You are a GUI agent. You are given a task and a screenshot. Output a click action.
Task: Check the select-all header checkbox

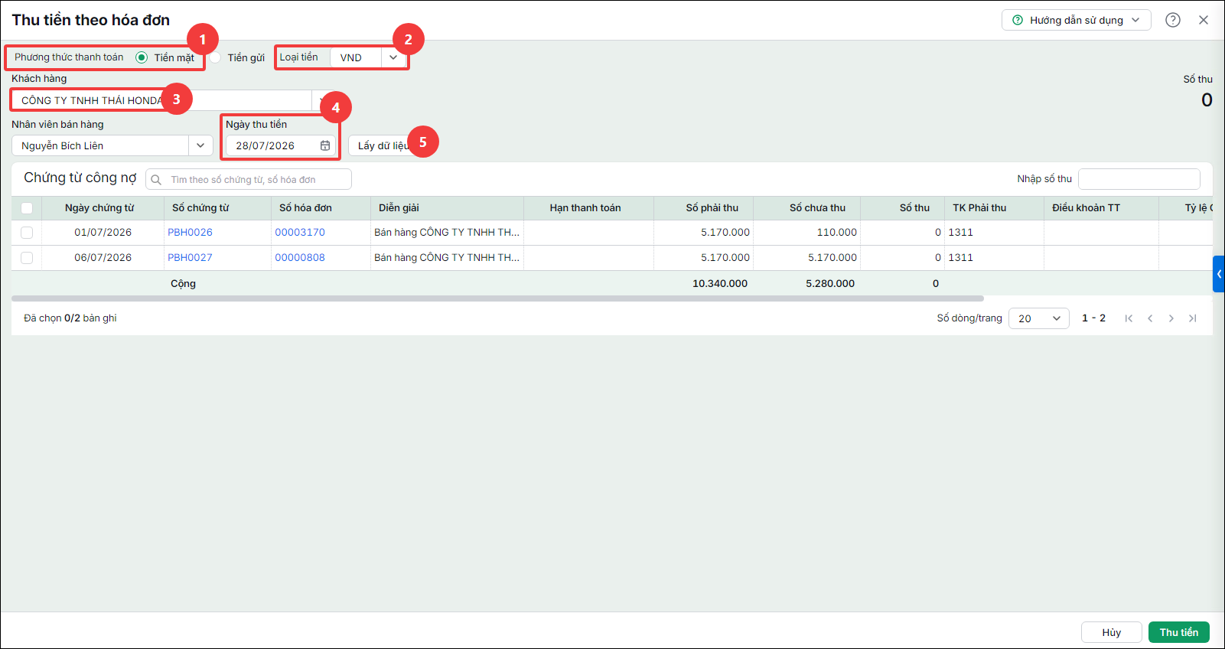point(27,208)
